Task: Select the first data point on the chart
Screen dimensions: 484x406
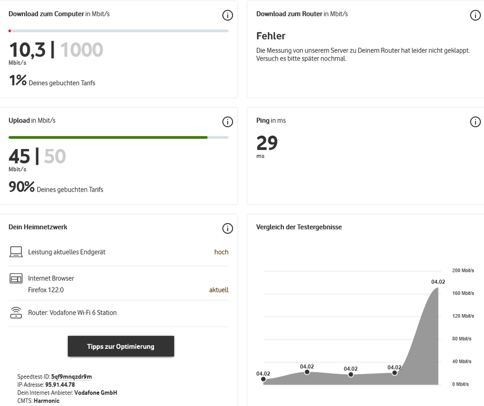Action: click(263, 379)
